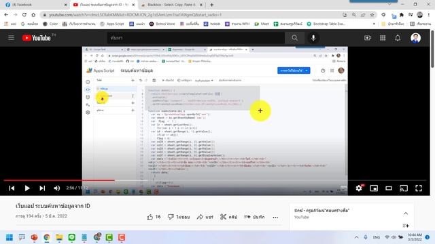Open a new browser tab
This screenshot has height=244, width=435.
pos(211,5)
